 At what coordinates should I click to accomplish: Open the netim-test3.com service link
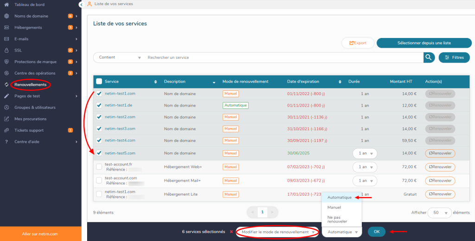point(120,128)
